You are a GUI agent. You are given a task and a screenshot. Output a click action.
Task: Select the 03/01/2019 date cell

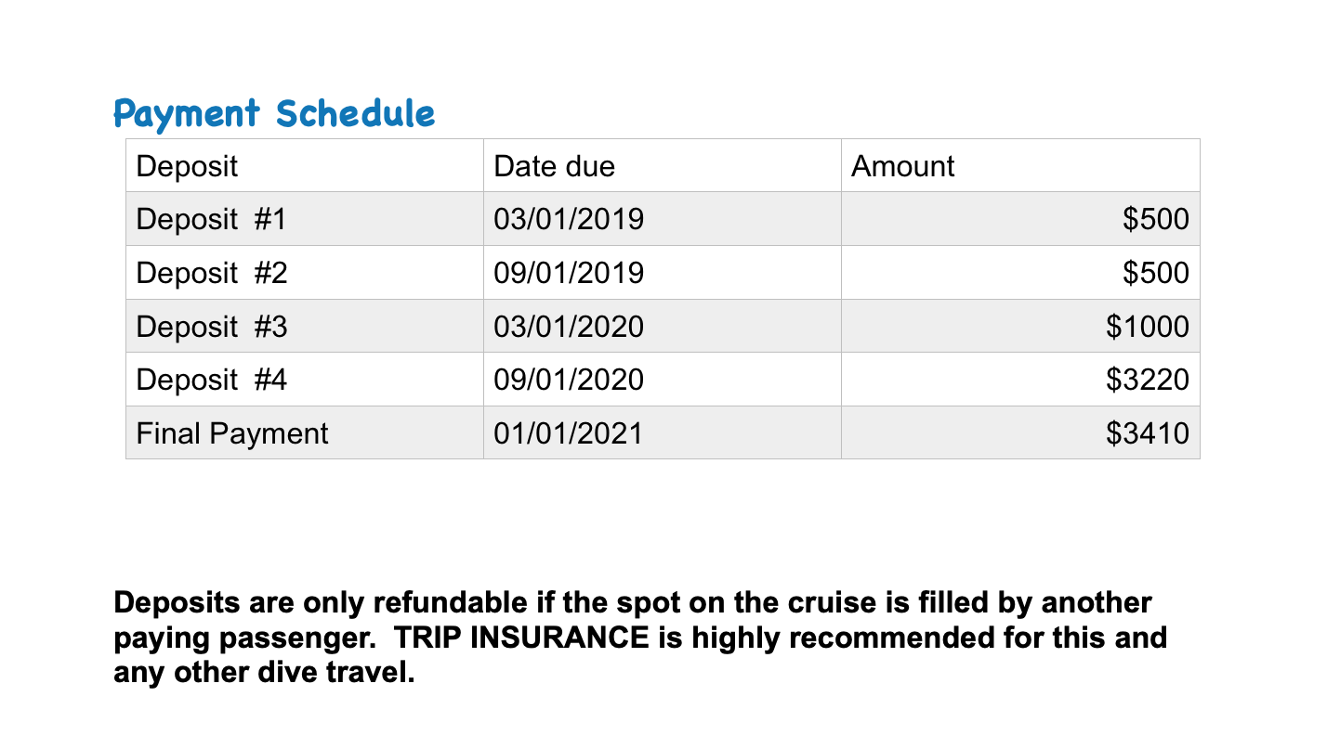pyautogui.click(x=663, y=219)
